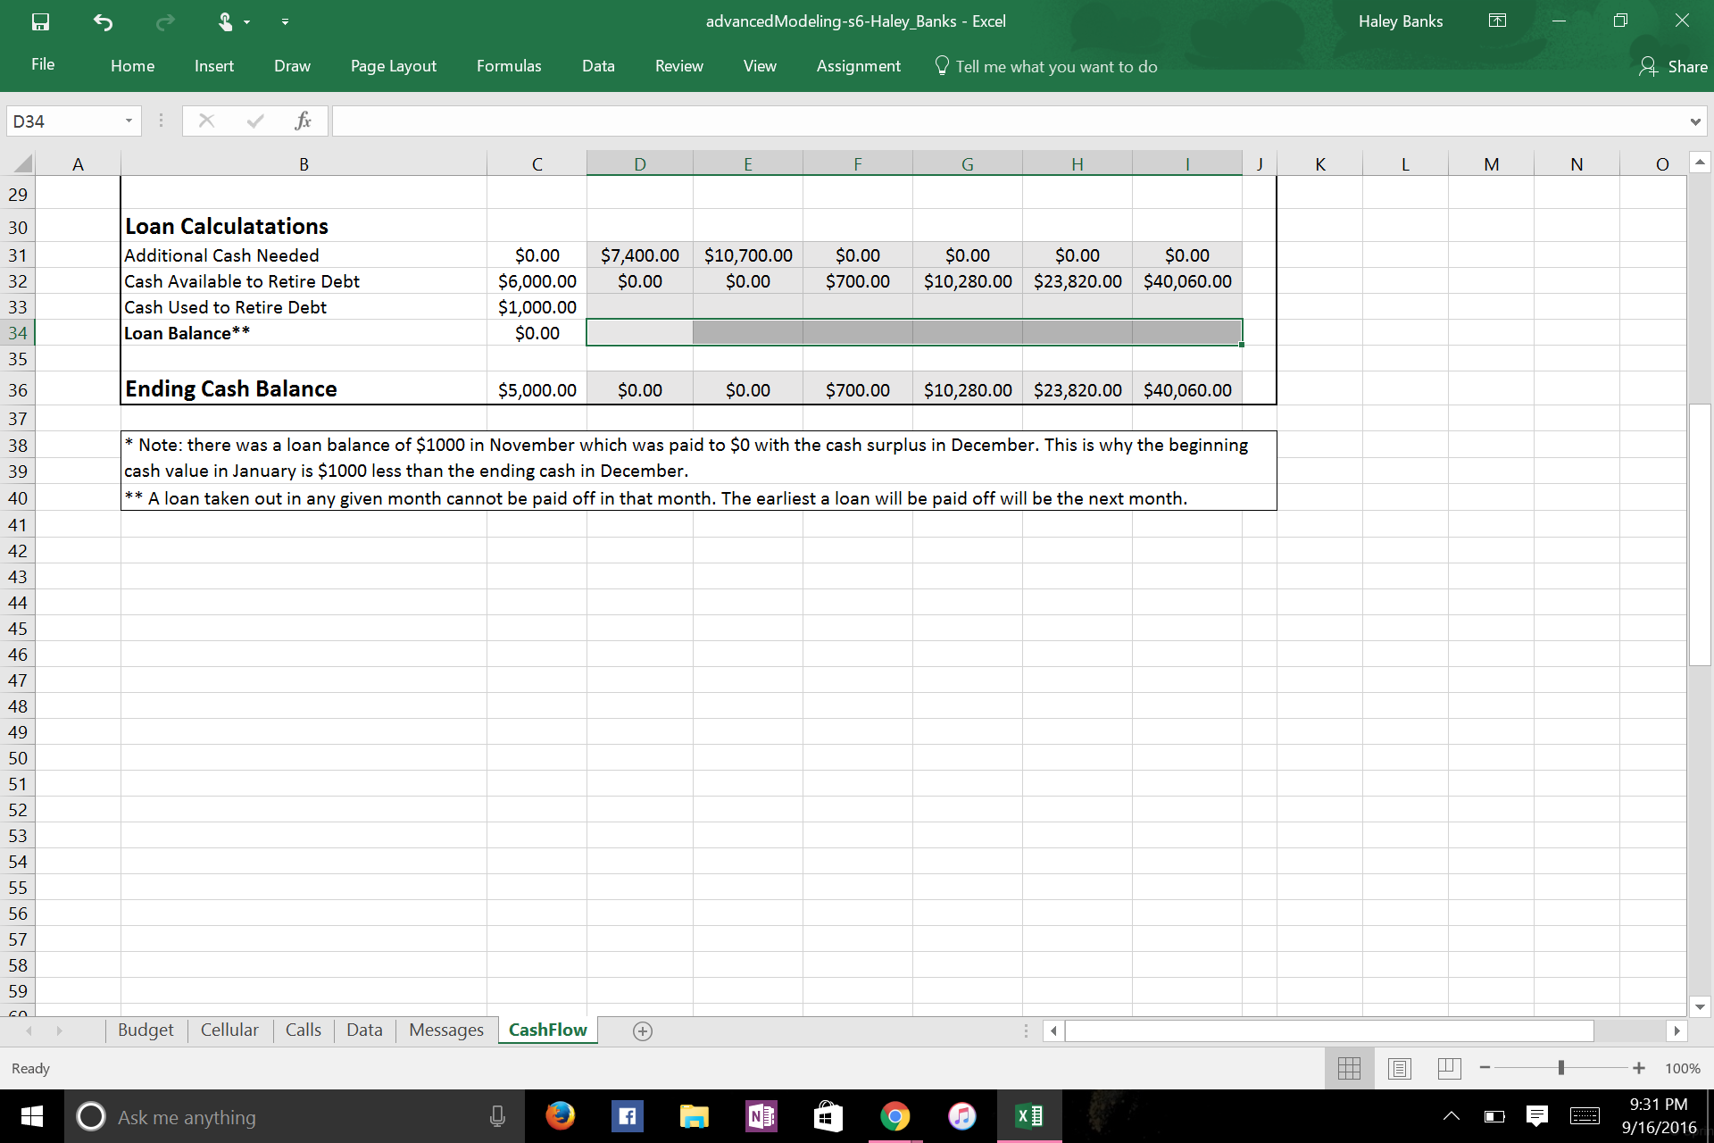Click the Select All corner triangle
The image size is (1714, 1143).
(x=23, y=163)
